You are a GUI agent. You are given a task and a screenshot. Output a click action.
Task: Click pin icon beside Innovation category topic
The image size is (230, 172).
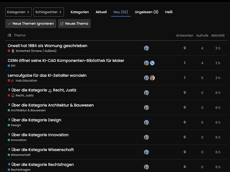pyautogui.click(x=9, y=135)
